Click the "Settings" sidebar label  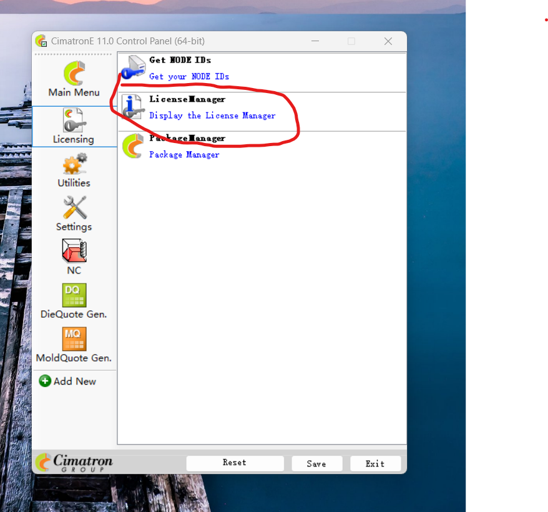74,227
